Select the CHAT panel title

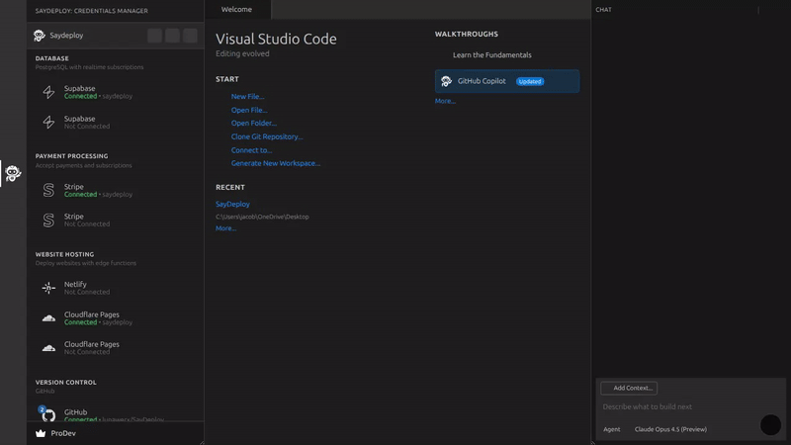603,10
